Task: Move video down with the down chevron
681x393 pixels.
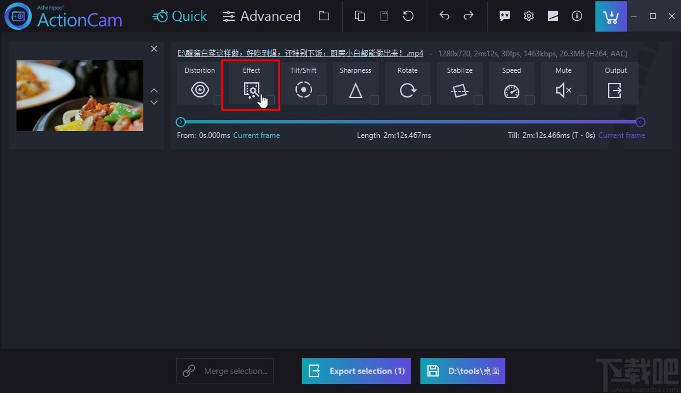Action: pos(153,103)
